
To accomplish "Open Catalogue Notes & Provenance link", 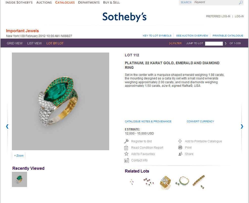I will (x=148, y=121).
